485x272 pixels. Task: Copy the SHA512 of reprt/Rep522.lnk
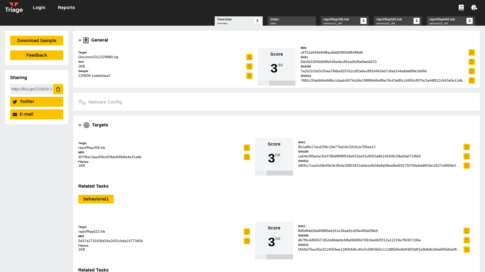(x=467, y=249)
